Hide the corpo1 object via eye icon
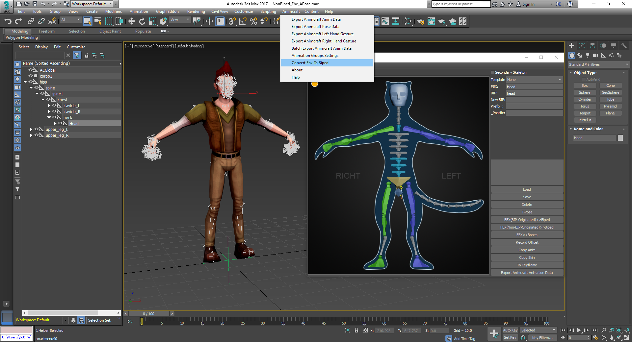 coord(31,76)
